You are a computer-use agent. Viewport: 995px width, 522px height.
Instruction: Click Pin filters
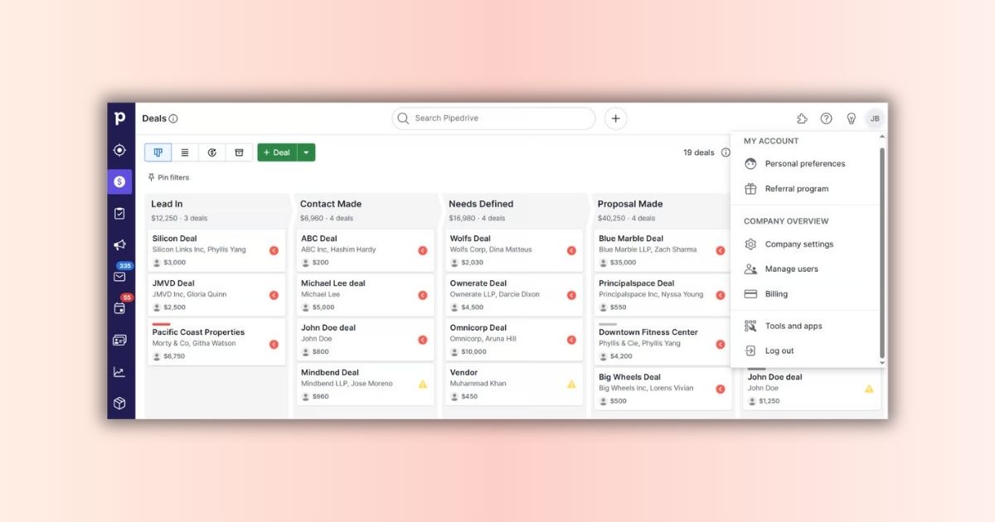click(168, 177)
